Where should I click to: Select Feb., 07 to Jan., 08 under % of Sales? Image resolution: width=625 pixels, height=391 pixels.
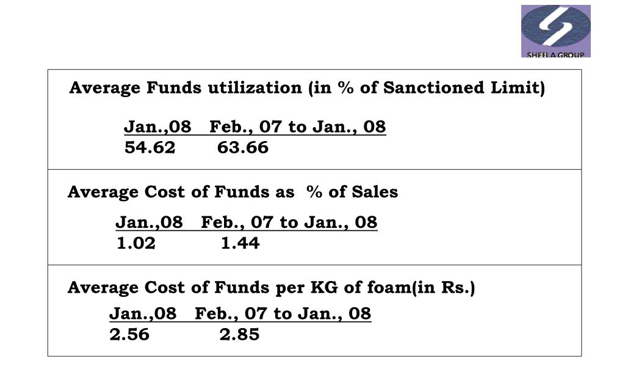click(x=289, y=222)
